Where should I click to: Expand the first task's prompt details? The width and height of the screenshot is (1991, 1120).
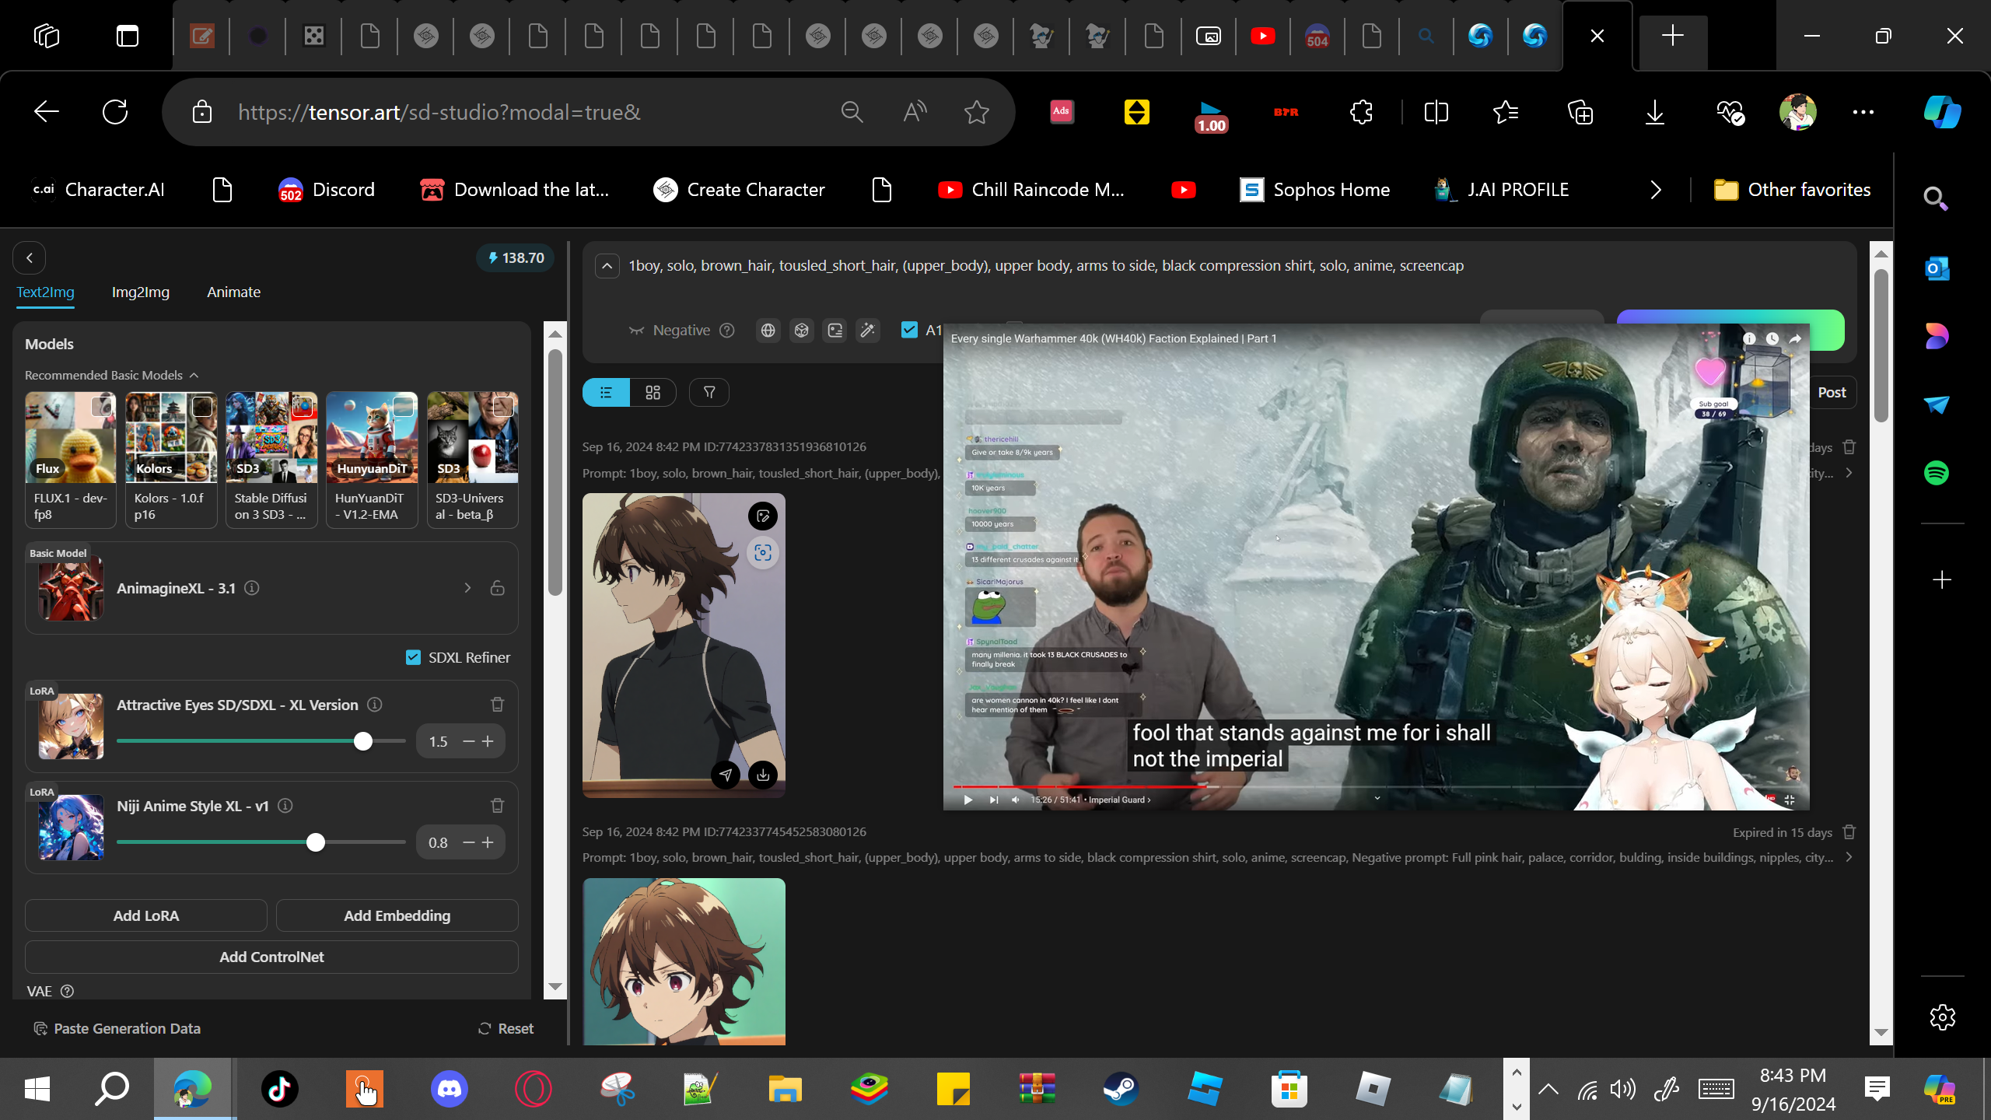tap(1849, 473)
